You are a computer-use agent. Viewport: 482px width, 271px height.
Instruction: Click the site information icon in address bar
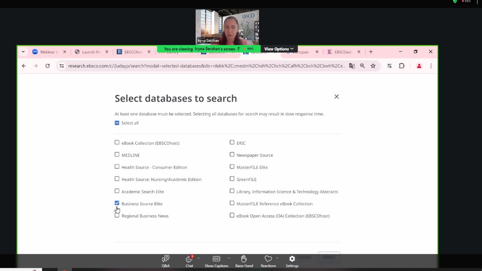click(61, 66)
